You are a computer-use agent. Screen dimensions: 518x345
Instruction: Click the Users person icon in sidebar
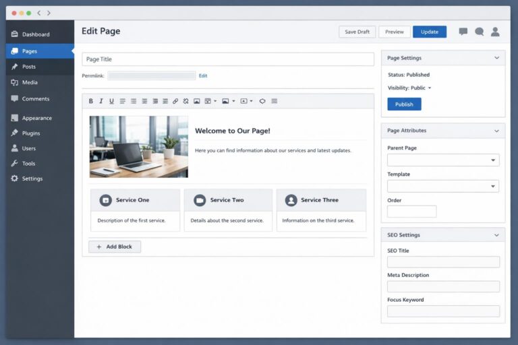pos(15,148)
